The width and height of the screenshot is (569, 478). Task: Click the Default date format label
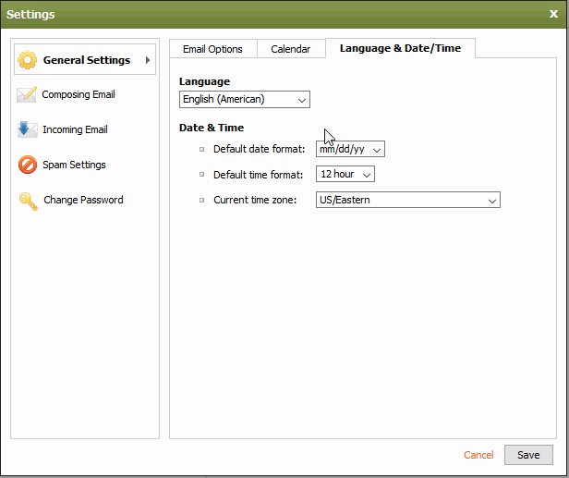259,149
